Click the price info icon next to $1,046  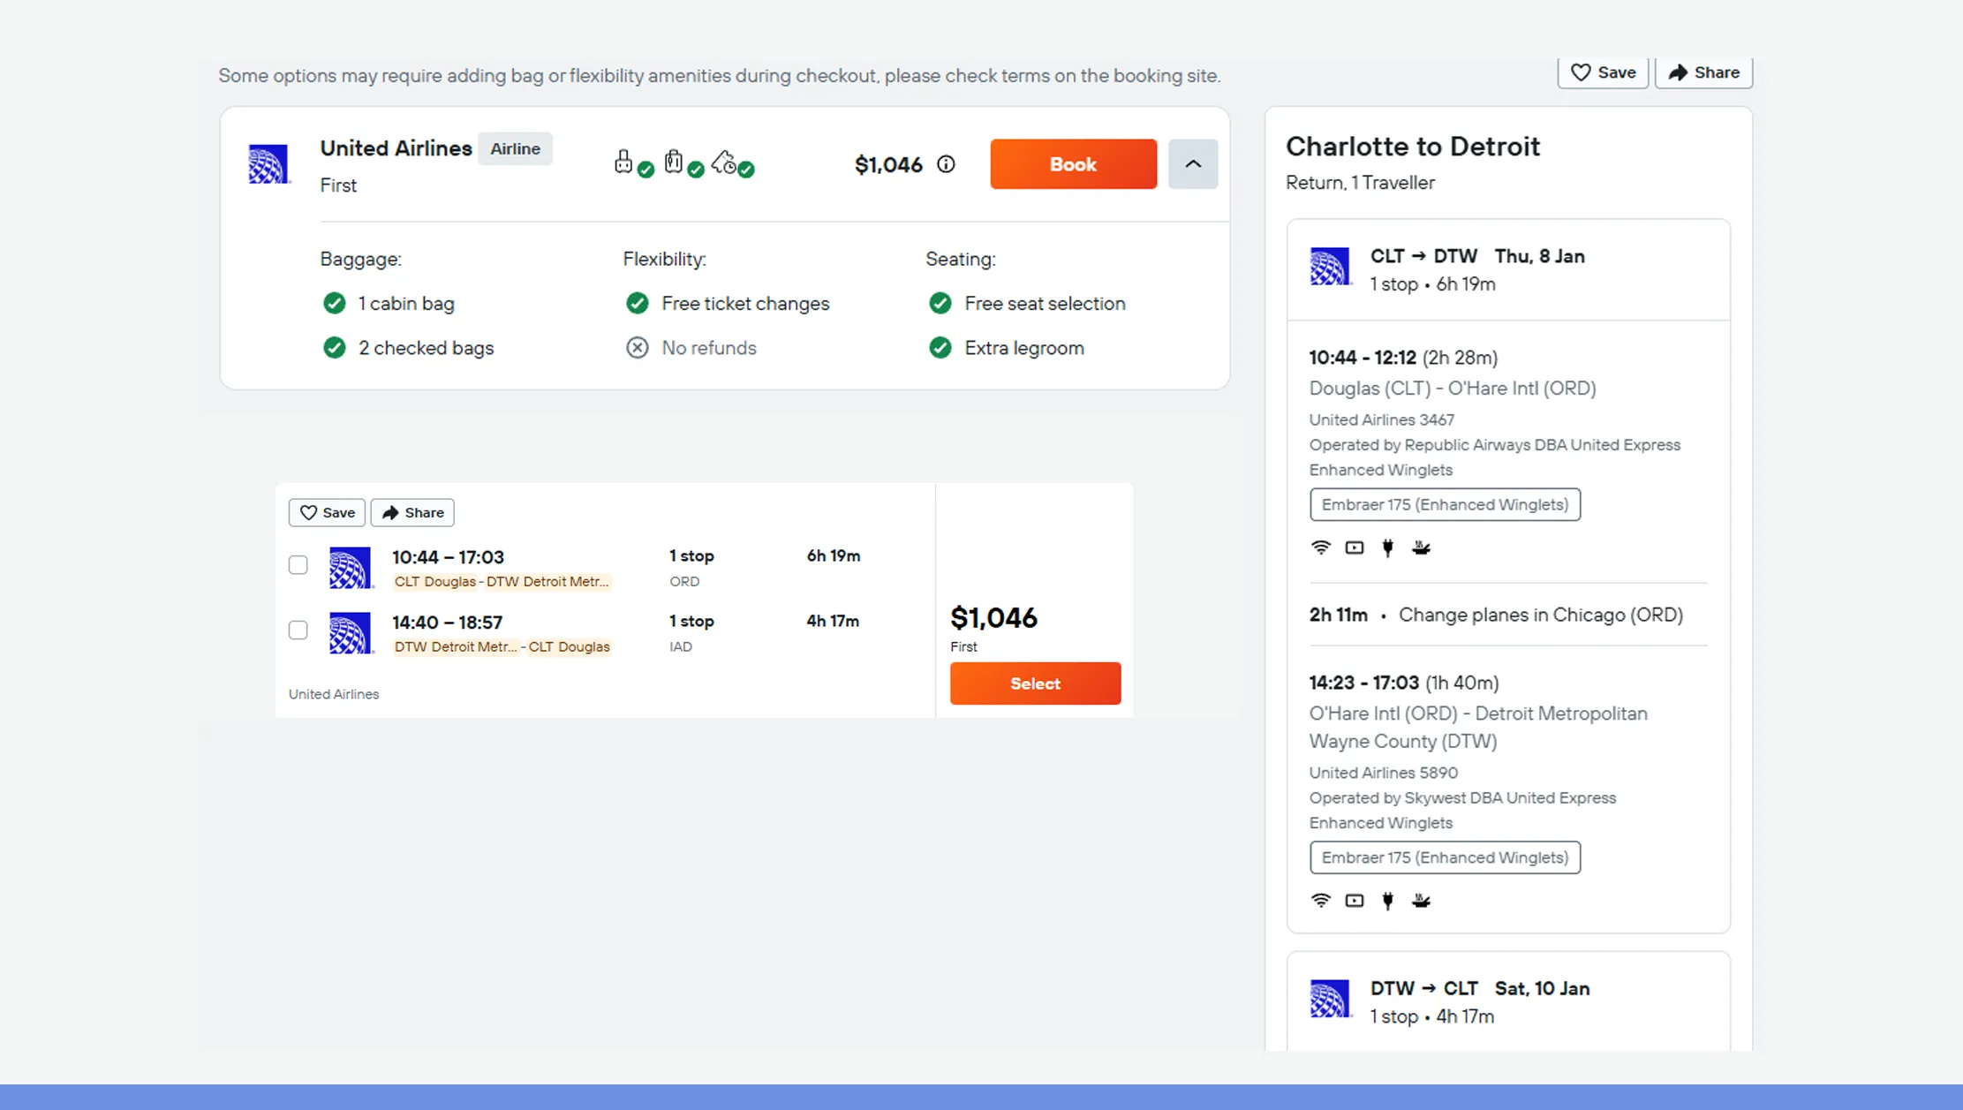coord(946,164)
